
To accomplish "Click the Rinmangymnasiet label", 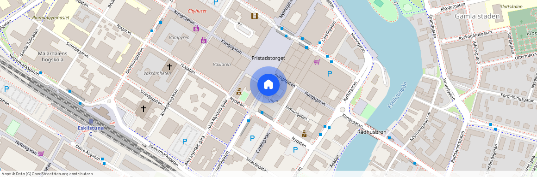I will pos(50,18).
